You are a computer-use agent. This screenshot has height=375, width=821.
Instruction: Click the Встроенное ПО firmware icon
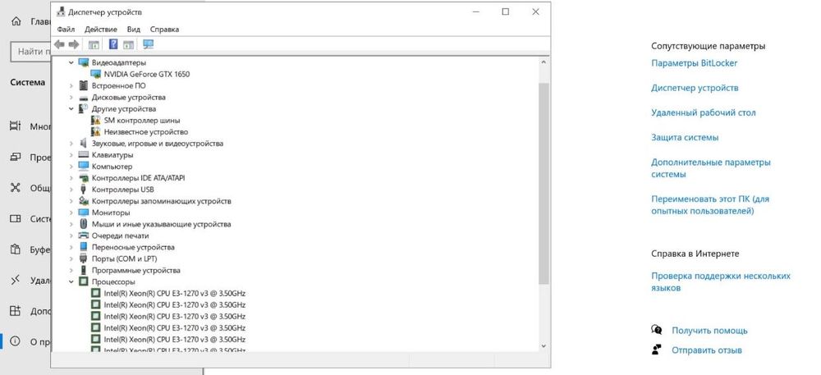83,85
